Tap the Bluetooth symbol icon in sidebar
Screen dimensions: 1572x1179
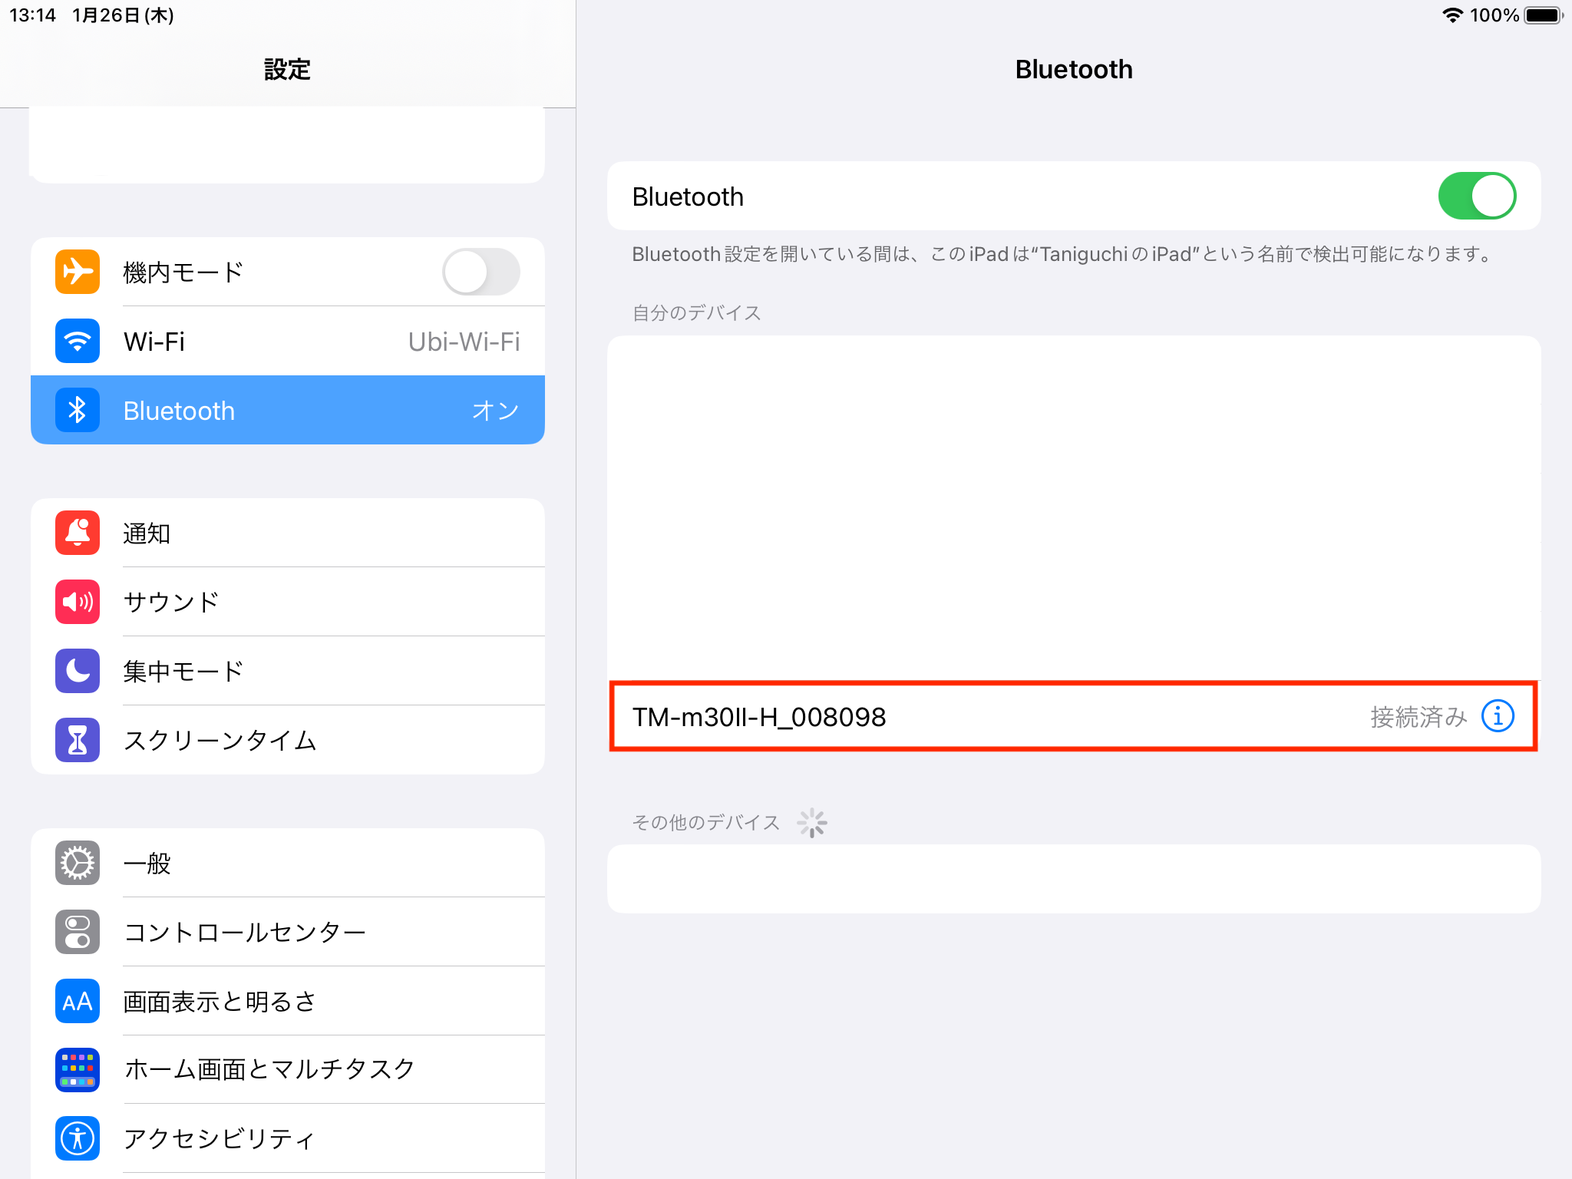click(78, 410)
